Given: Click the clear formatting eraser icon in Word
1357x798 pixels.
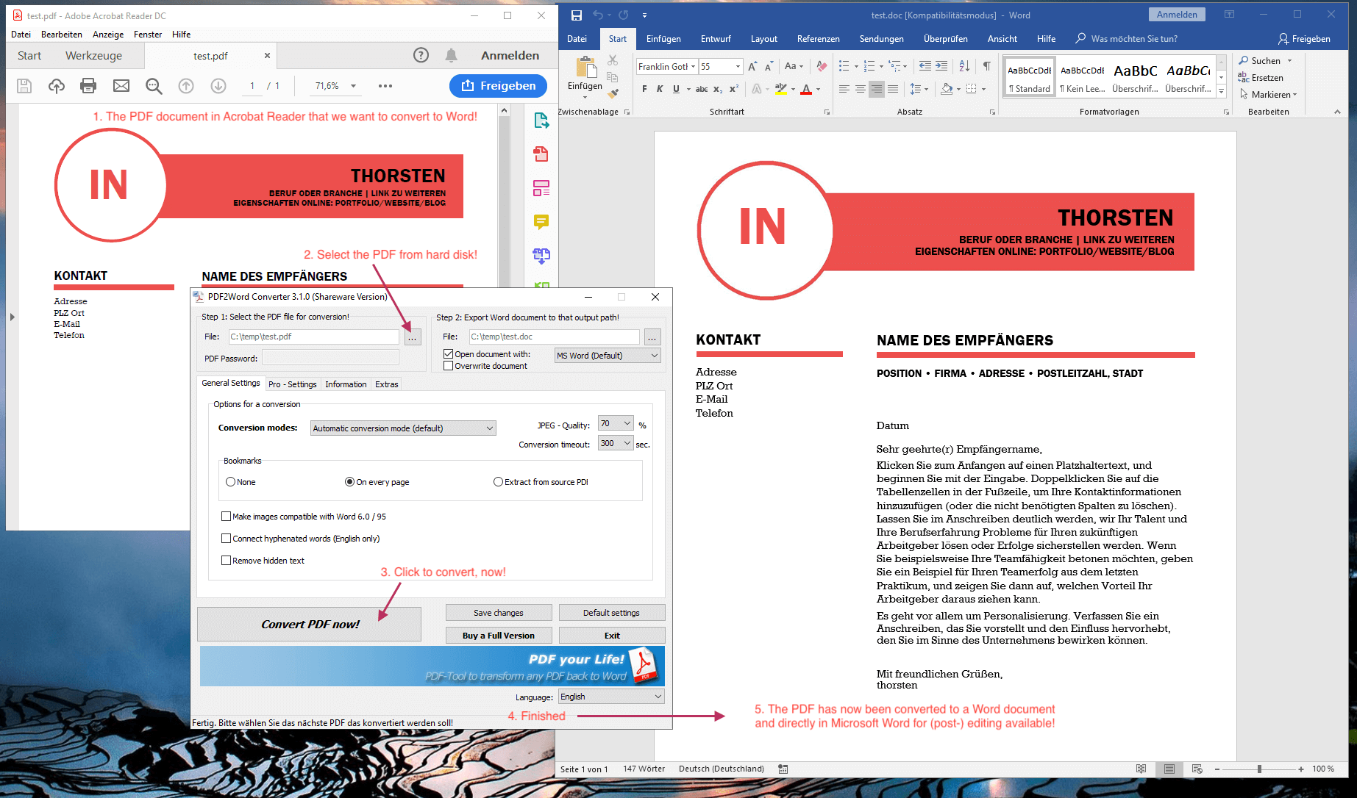Looking at the screenshot, I should click(822, 66).
